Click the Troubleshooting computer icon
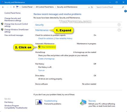Viewport: 127px width, 112px height. click(39, 102)
